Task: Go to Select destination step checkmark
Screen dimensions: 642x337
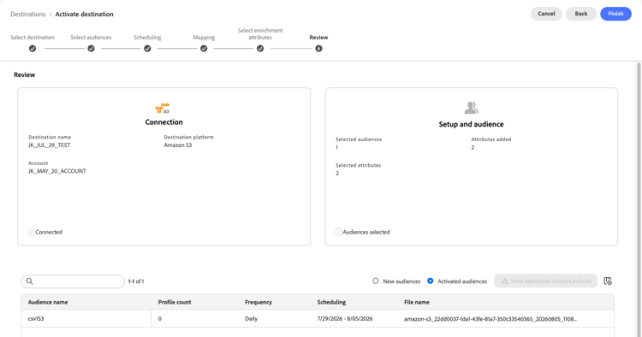Action: click(x=33, y=48)
